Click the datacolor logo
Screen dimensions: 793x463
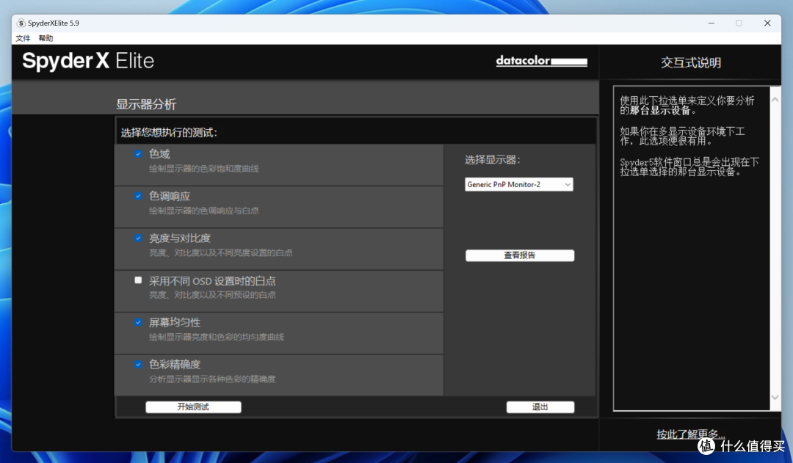542,61
